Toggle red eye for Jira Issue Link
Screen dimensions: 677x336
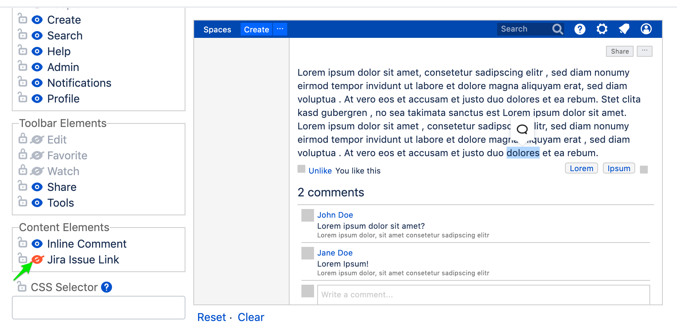[x=37, y=259]
